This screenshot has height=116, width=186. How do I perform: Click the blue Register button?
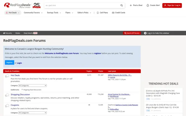coord(10,62)
